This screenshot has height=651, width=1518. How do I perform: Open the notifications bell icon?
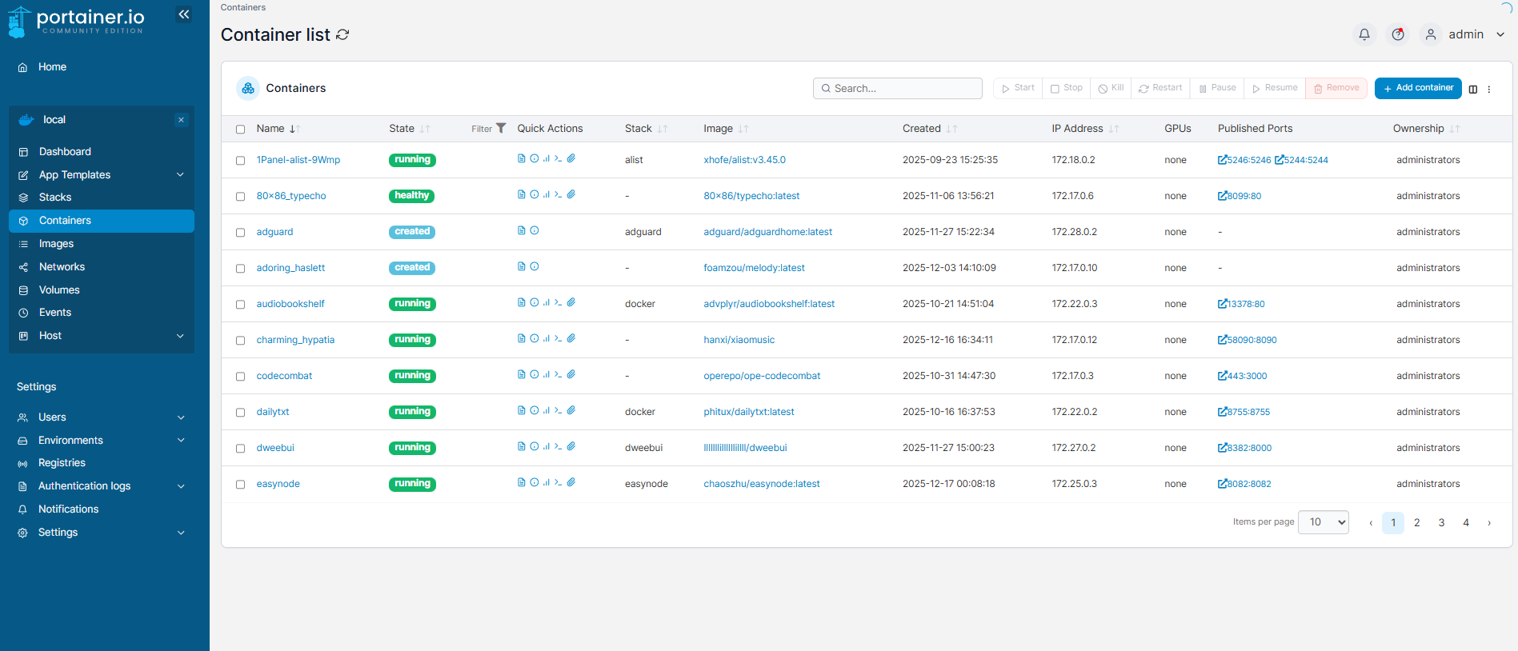coord(1364,34)
